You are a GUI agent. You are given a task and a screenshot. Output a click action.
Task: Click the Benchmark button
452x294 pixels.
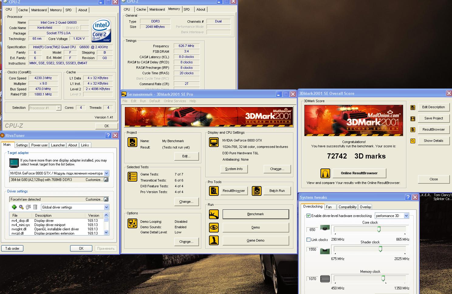pos(255,214)
